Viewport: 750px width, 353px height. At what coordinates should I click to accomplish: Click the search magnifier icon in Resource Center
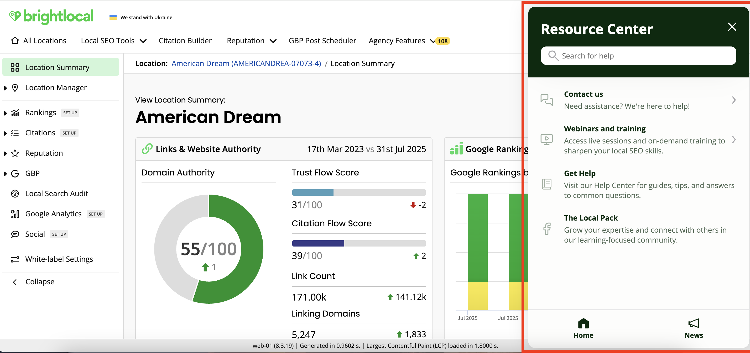pyautogui.click(x=553, y=56)
